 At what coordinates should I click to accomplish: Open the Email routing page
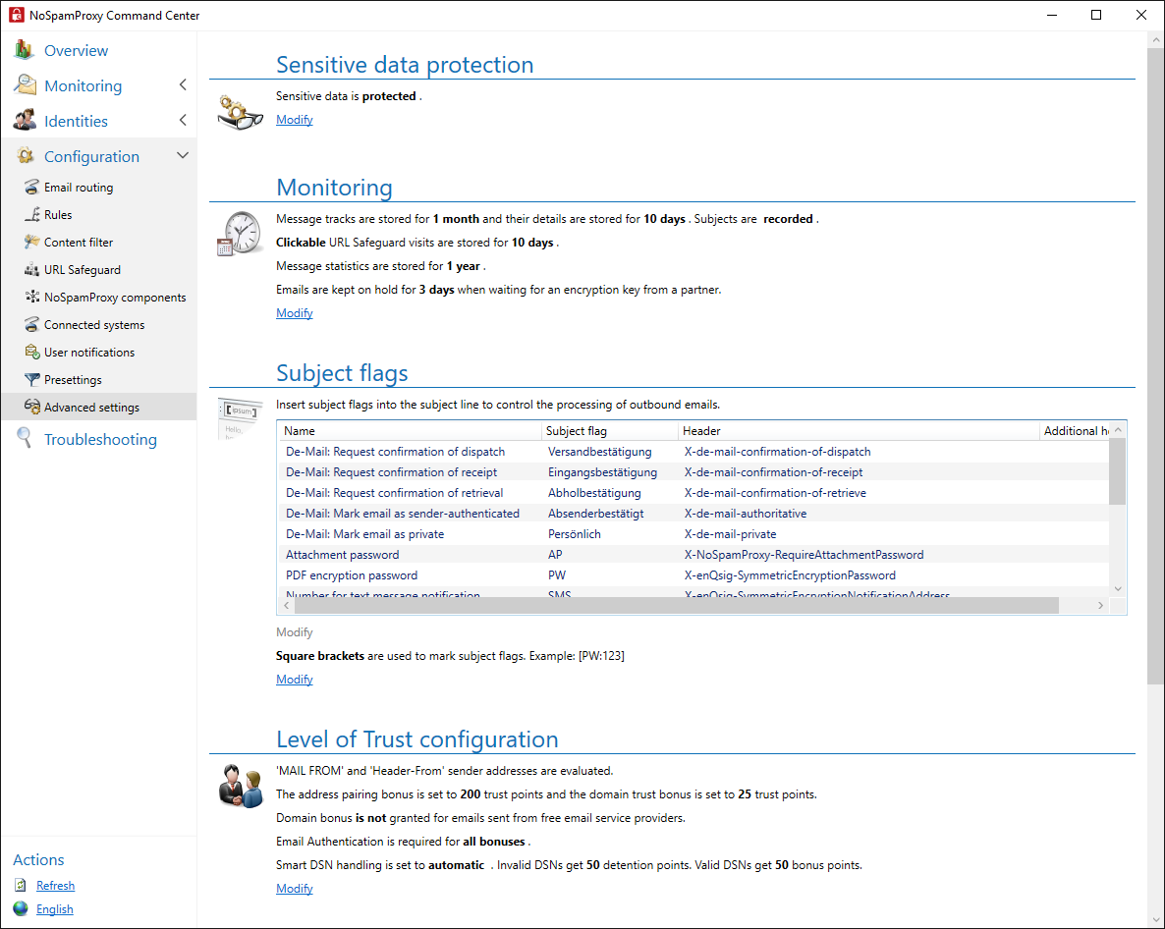click(x=79, y=188)
